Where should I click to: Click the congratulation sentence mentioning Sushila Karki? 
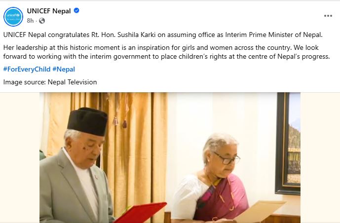tap(163, 35)
